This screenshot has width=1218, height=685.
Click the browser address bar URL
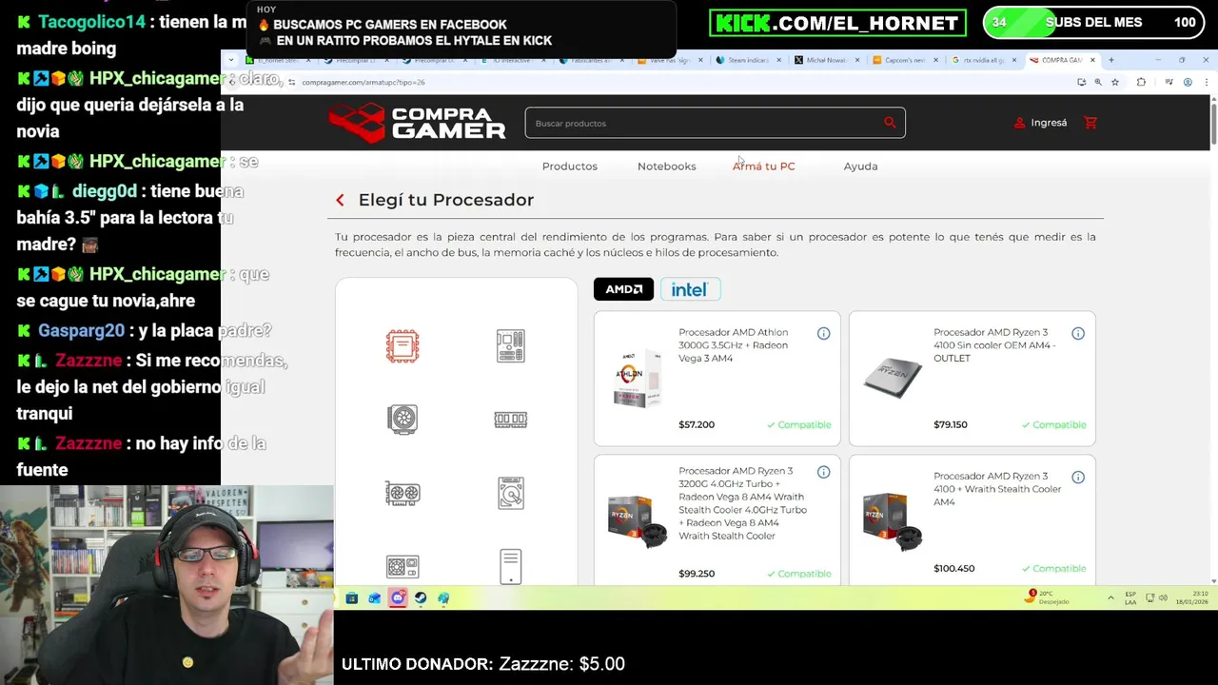[x=363, y=82]
